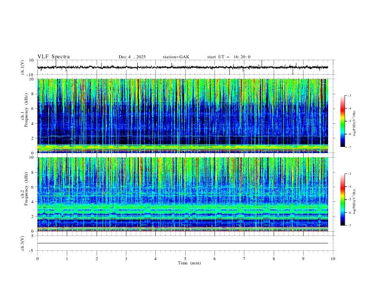
Task: Click the time axis tick label "8"
Action: click(x=274, y=259)
